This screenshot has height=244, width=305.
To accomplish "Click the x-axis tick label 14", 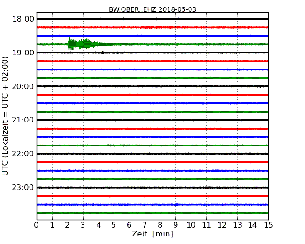I will point(253,225).
